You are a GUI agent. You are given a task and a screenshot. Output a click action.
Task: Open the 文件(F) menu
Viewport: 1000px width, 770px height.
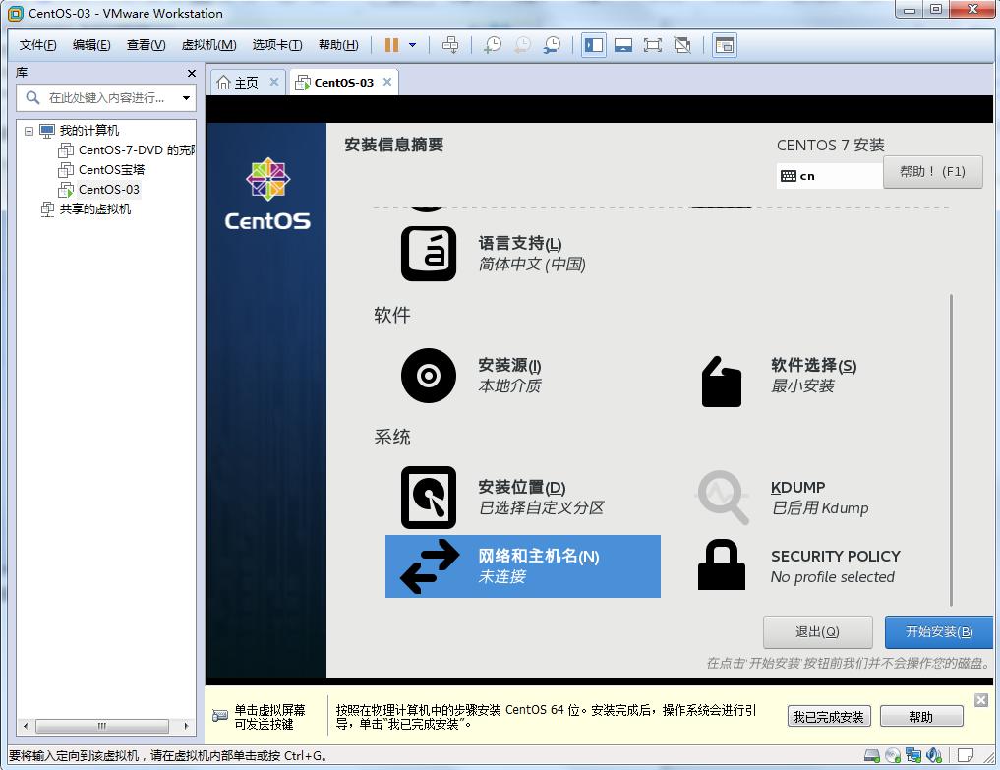pyautogui.click(x=37, y=45)
